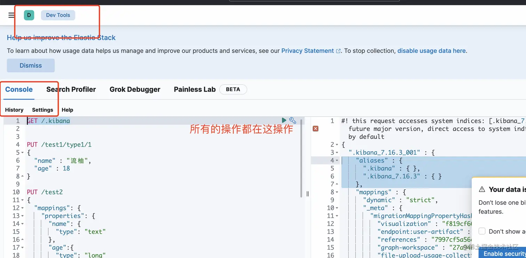Fold the "name" block at request editor line 14
Viewport: 526px width, 258px height.
tap(23, 224)
